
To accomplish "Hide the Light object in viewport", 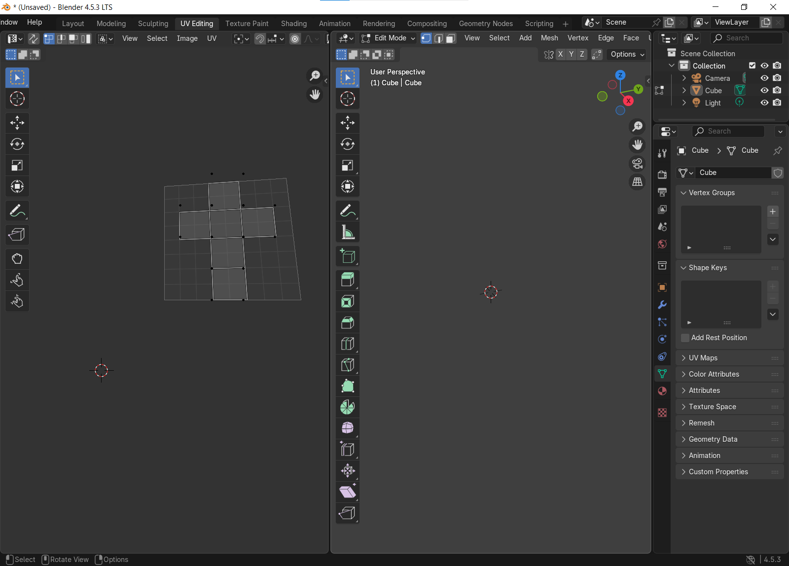I will [764, 103].
